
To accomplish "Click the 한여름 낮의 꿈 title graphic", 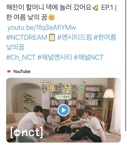I will [63, 89].
